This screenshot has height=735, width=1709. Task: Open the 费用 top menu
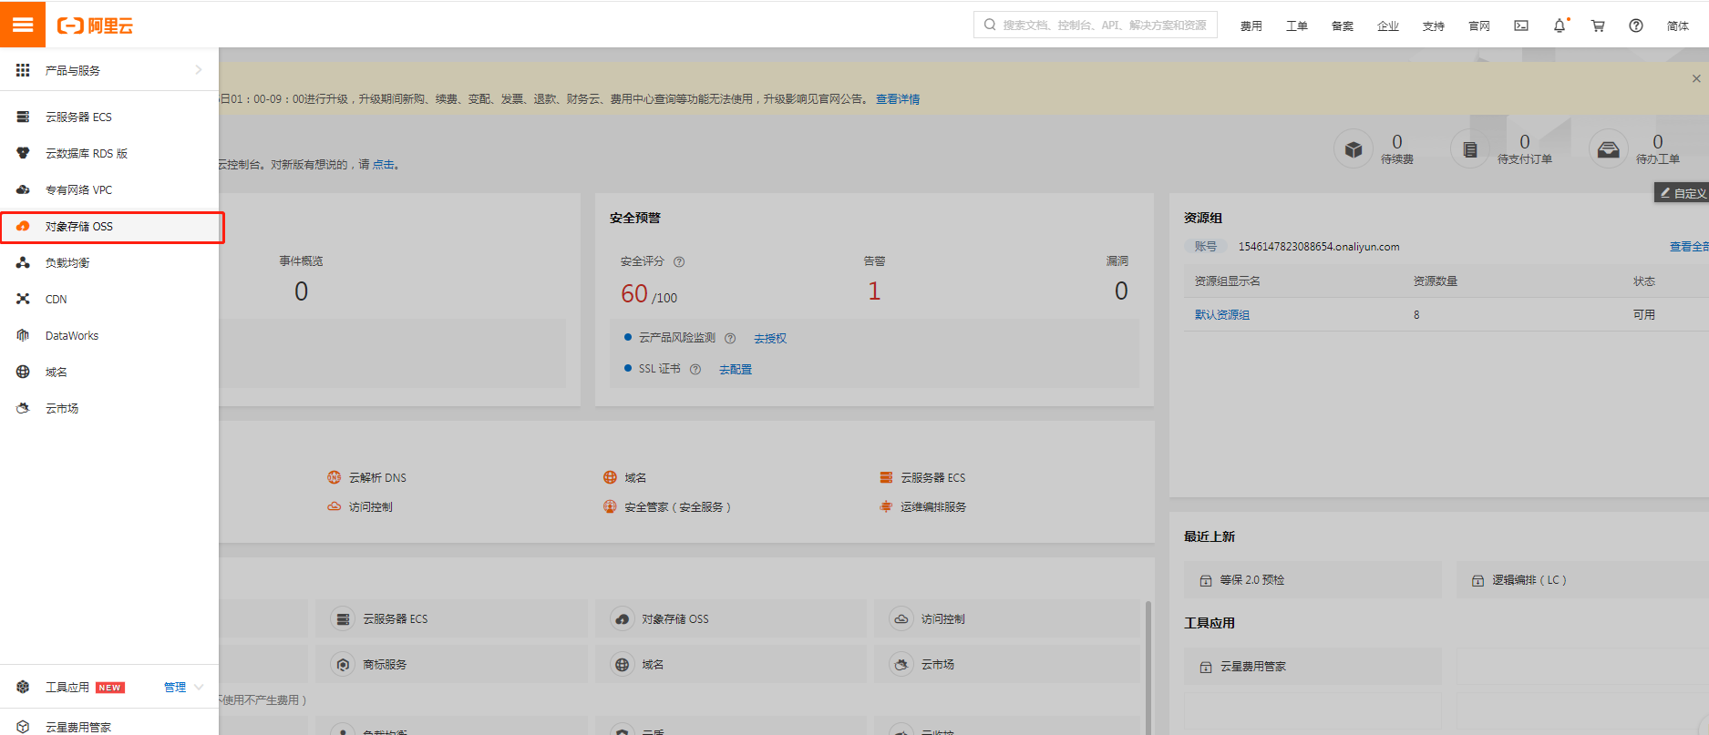1251,26
